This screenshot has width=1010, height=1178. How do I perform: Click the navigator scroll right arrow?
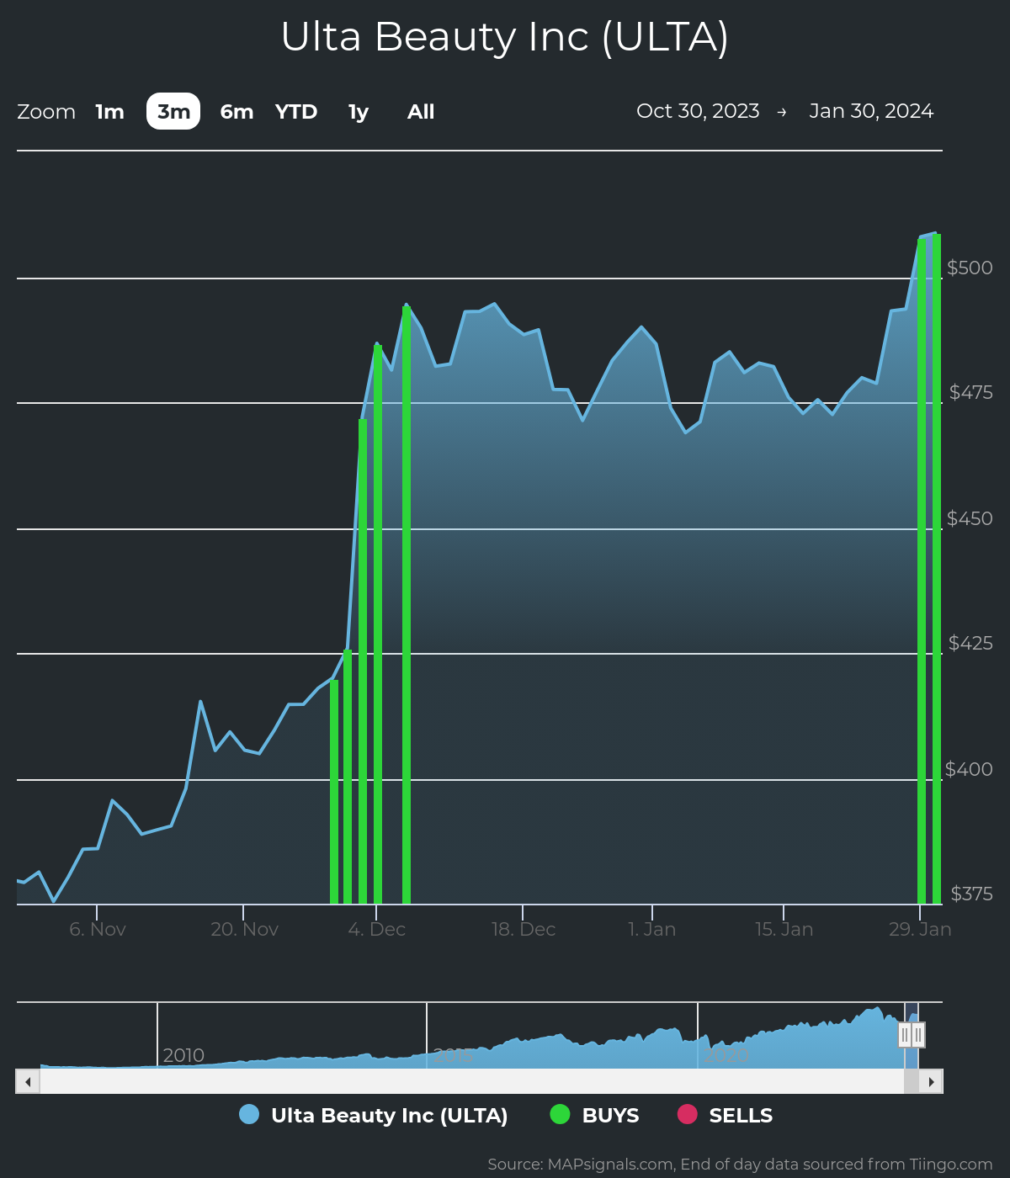point(931,1081)
